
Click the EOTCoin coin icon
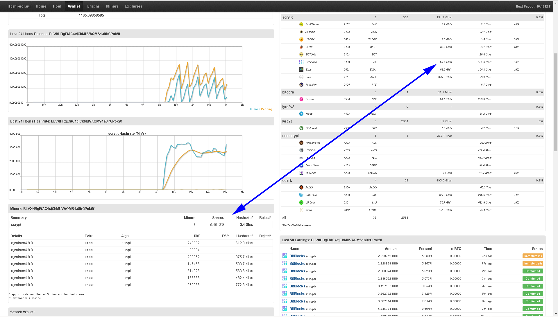[x=301, y=55]
